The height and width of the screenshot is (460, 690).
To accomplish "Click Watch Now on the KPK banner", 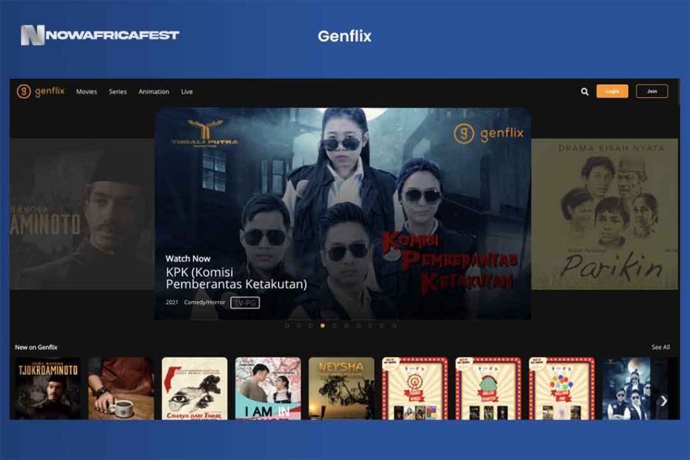I will [x=188, y=259].
